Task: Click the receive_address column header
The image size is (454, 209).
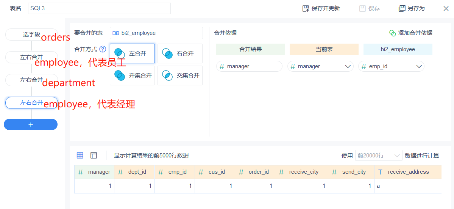Action: (408, 172)
